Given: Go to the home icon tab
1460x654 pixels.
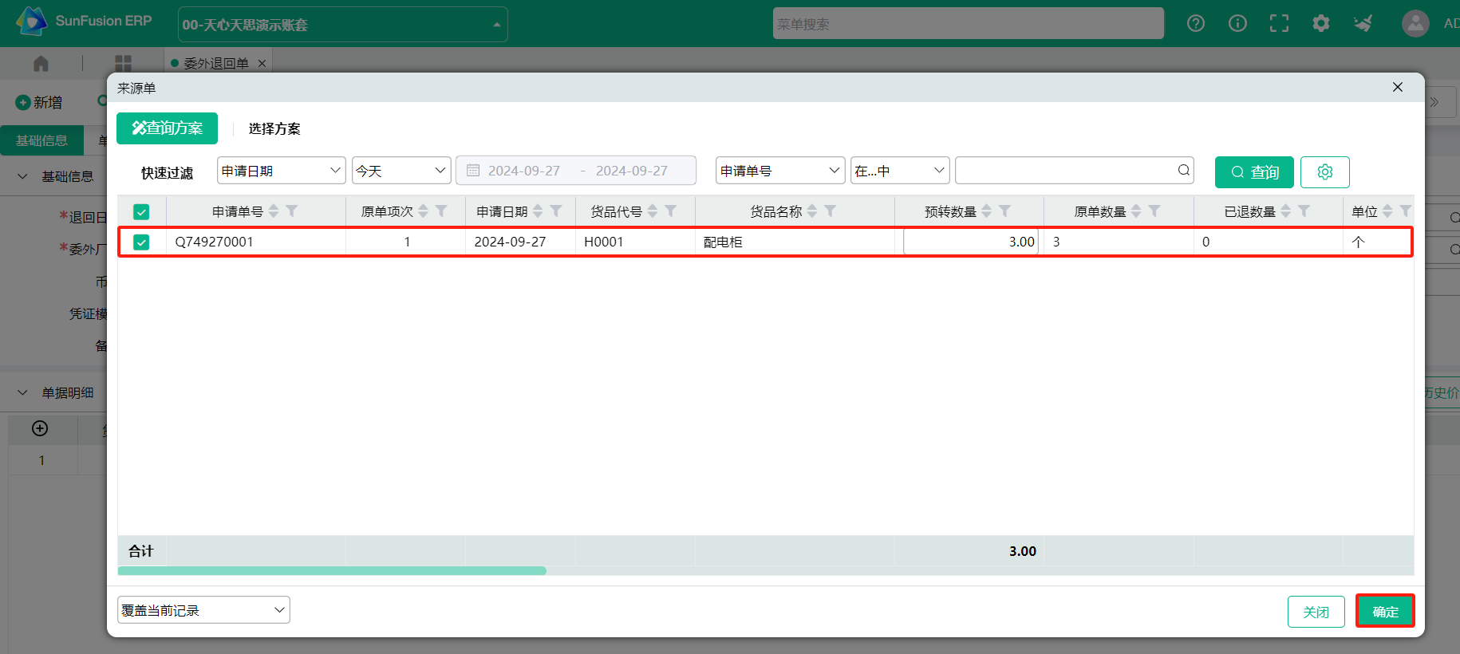Looking at the screenshot, I should pyautogui.click(x=41, y=63).
